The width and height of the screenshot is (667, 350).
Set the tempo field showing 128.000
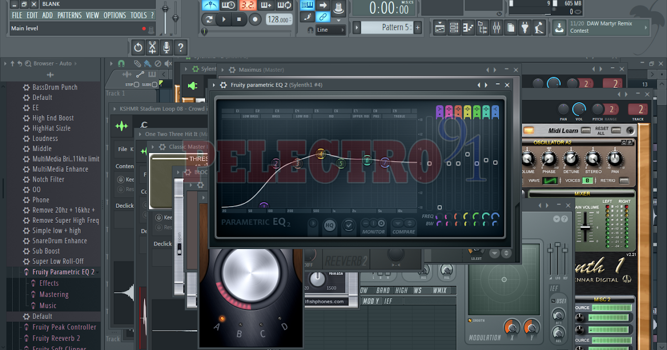click(278, 19)
